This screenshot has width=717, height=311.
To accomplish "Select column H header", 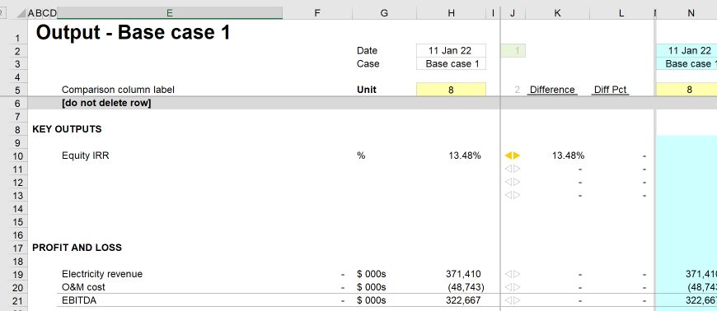I will (451, 13).
